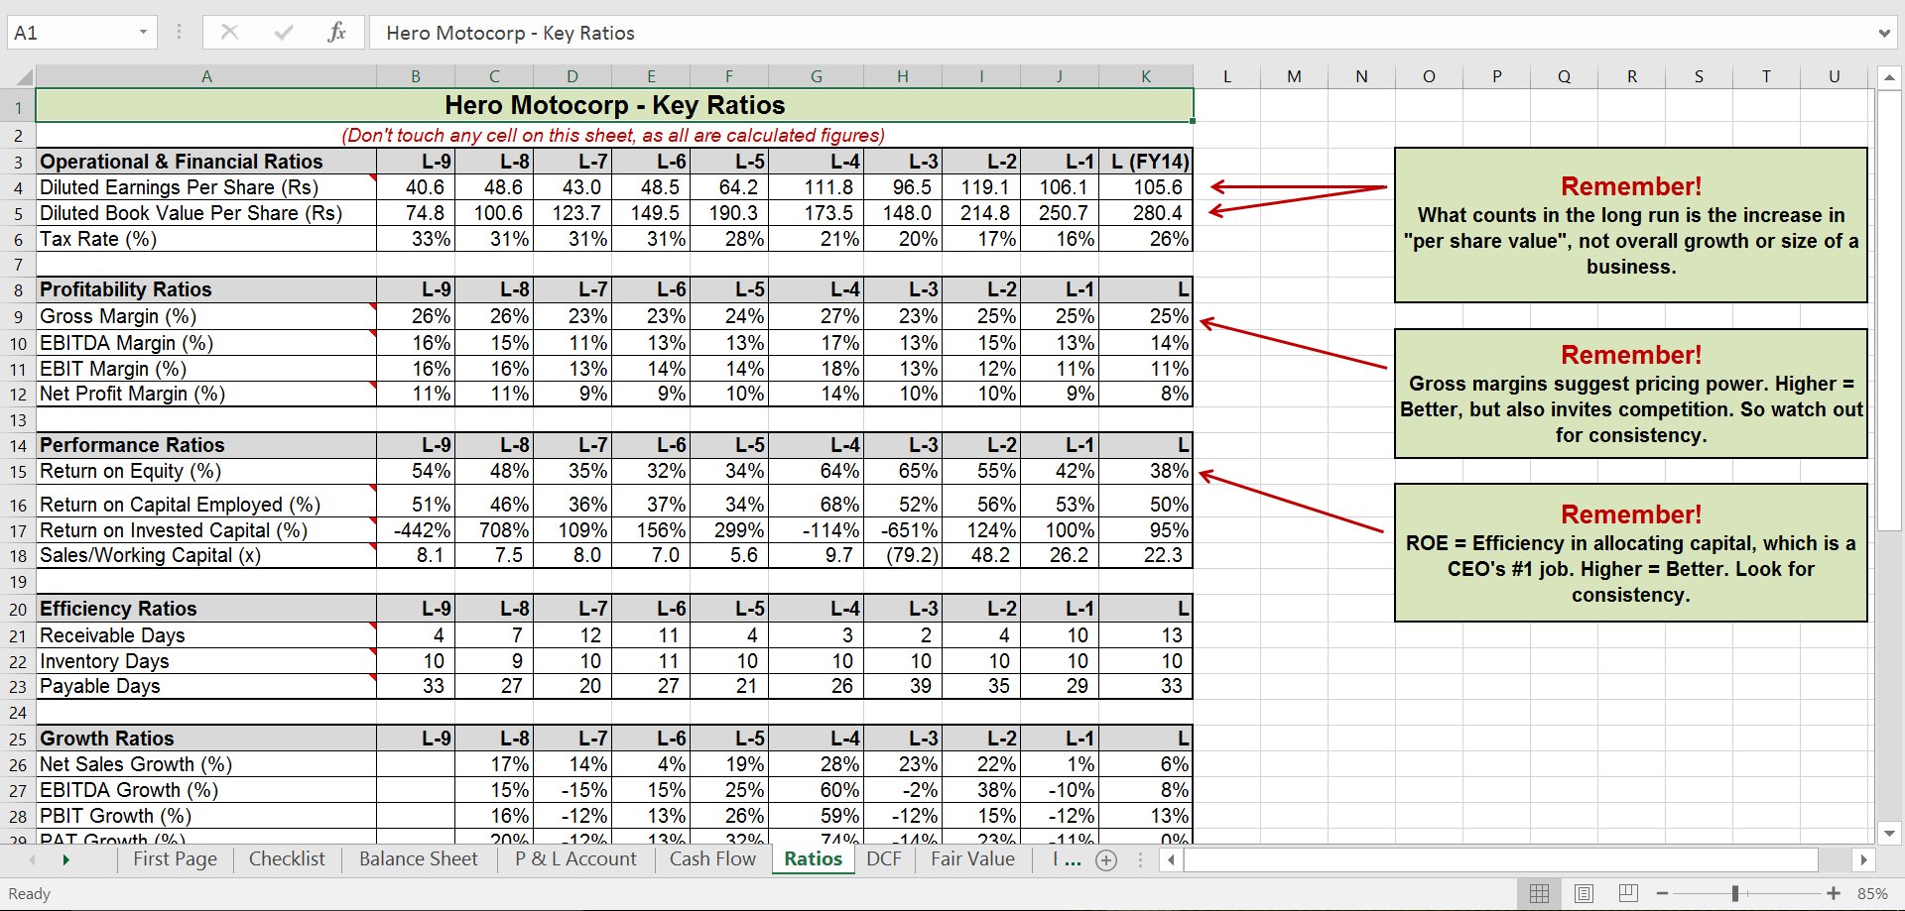Select row 3 header
The width and height of the screenshot is (1905, 911).
click(x=18, y=162)
